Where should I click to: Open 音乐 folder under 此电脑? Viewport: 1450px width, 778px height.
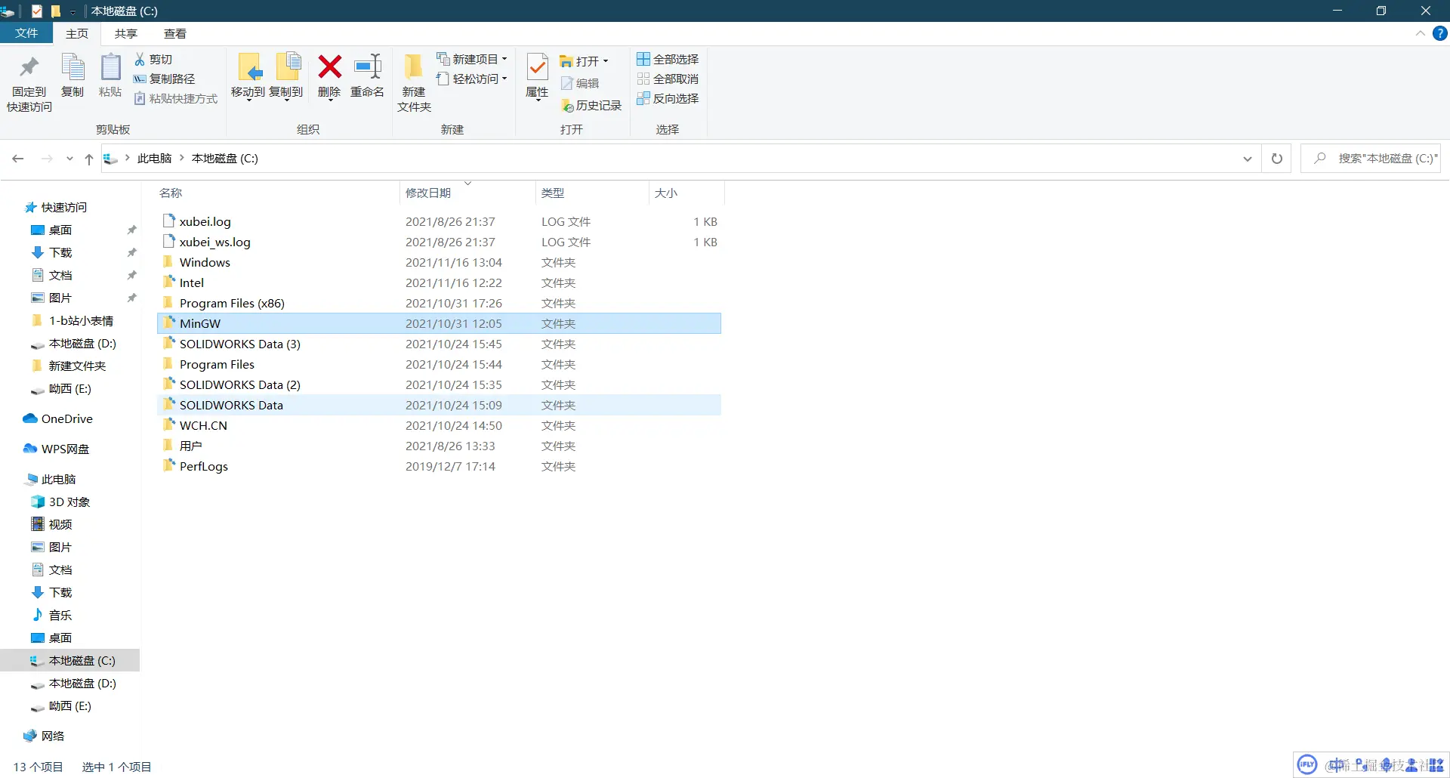(52, 615)
